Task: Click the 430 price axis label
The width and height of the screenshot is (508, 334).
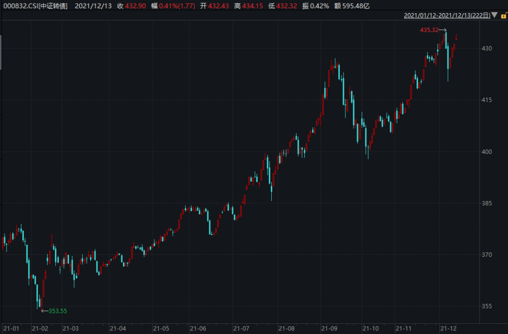Action: tap(487, 48)
